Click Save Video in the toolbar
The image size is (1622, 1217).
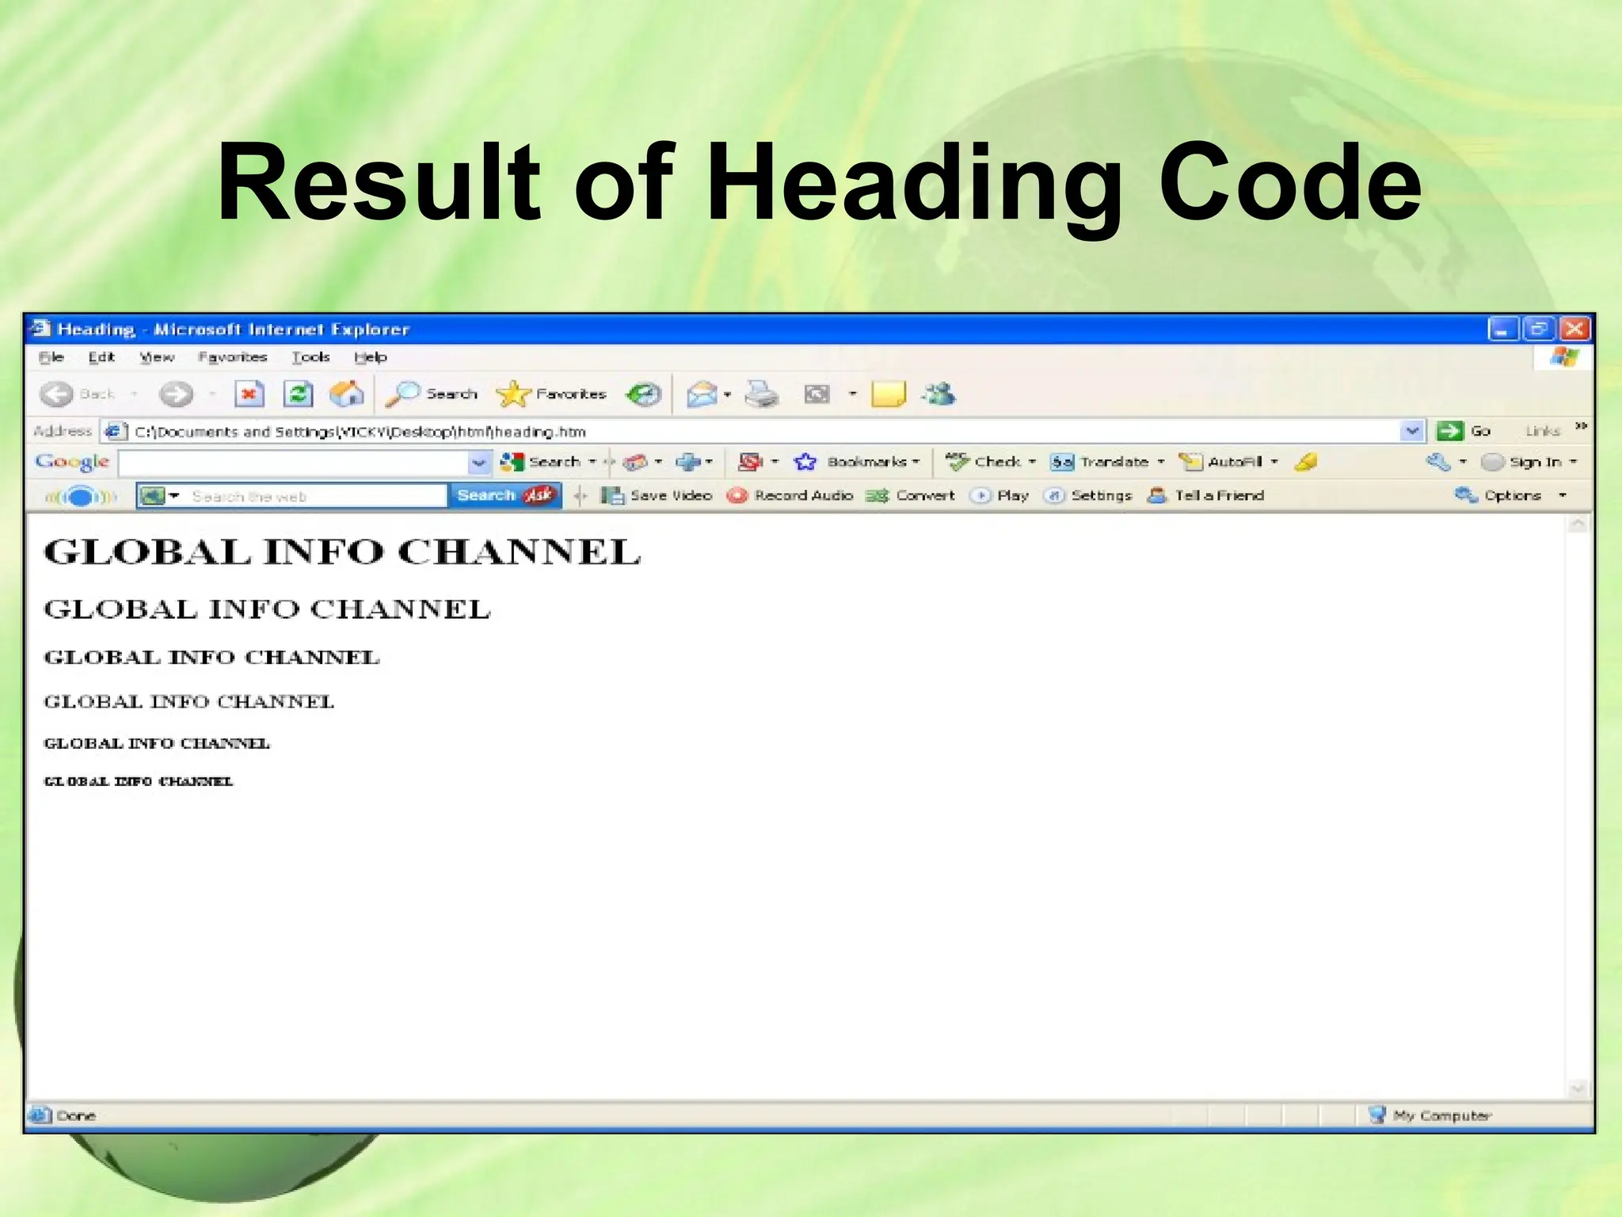click(x=657, y=495)
